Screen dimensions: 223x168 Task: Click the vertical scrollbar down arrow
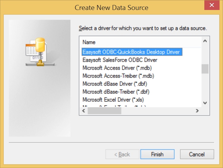pyautogui.click(x=205, y=103)
